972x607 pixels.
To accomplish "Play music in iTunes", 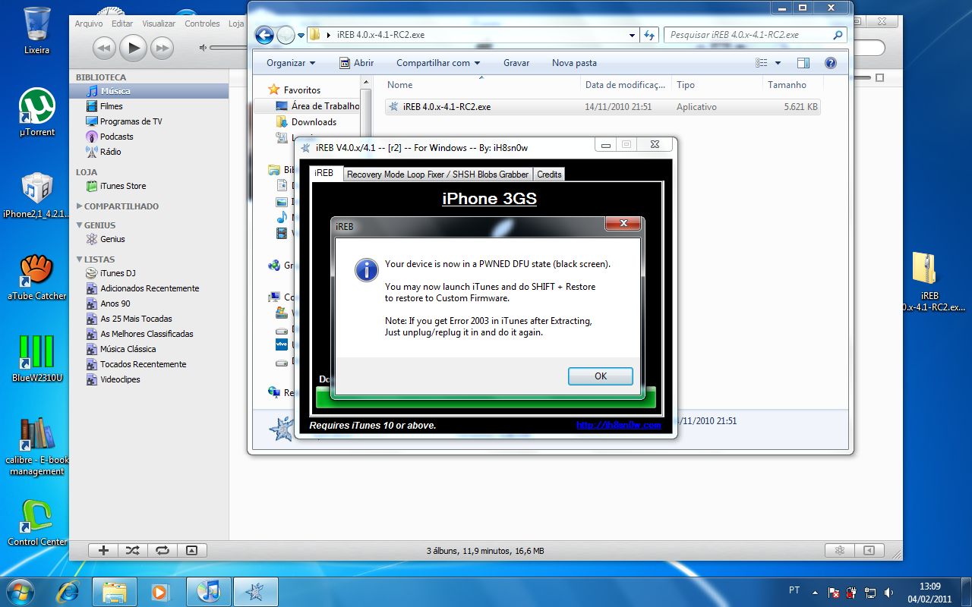I will pyautogui.click(x=133, y=49).
